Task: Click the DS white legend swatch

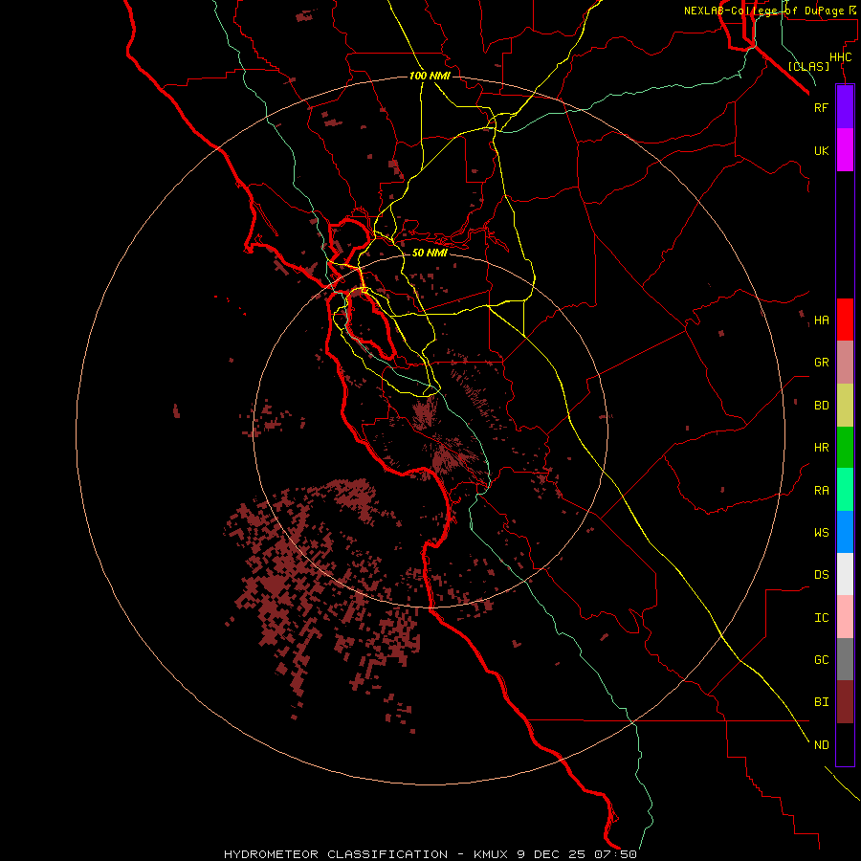Action: coord(845,574)
